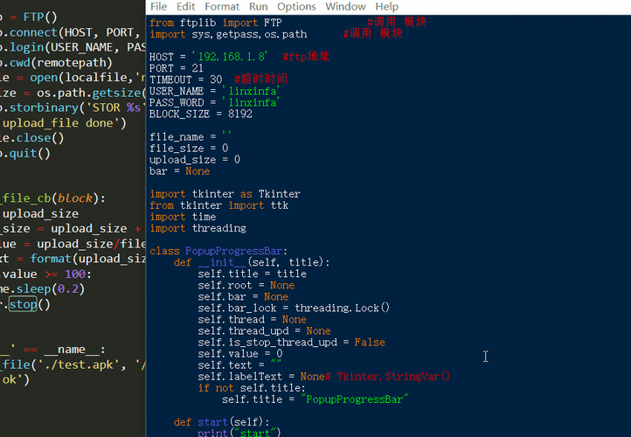631x437 pixels.
Task: Click the TIMEOUT = 30 value
Action: pos(216,80)
